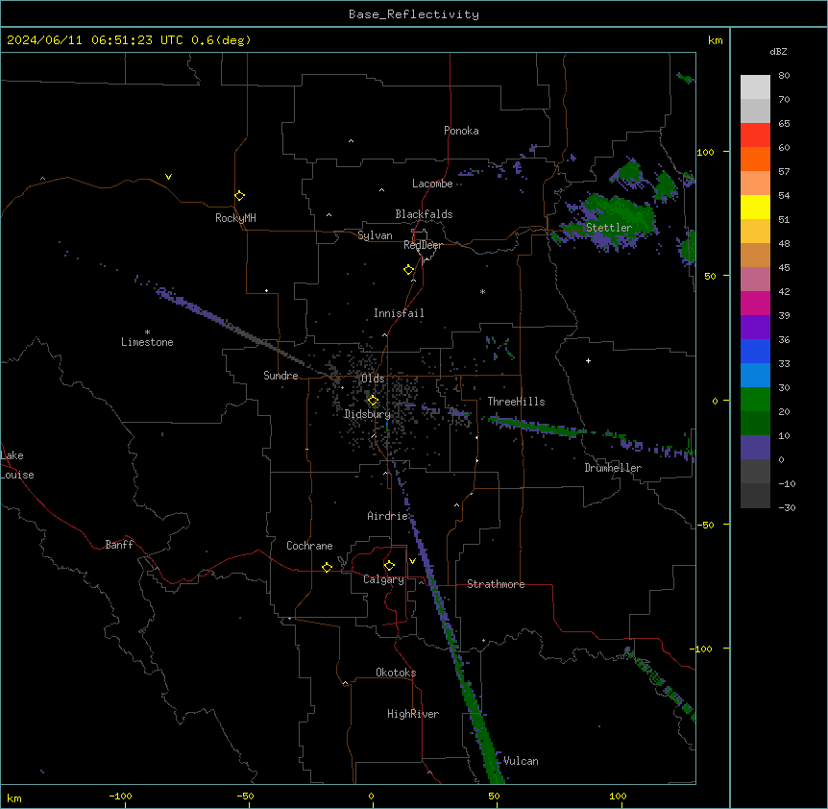Click asterisk marker east of Innisfail
This screenshot has width=828, height=809.
(x=482, y=291)
